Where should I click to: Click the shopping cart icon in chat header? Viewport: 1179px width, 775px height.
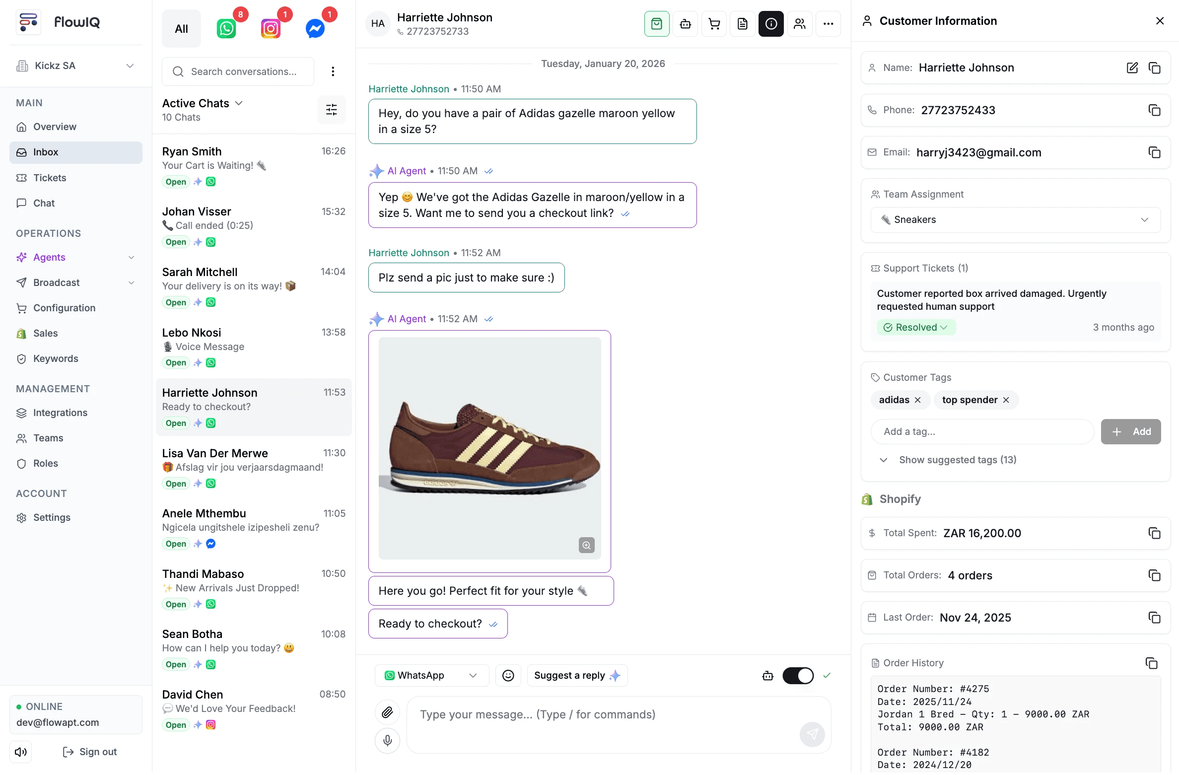714,24
